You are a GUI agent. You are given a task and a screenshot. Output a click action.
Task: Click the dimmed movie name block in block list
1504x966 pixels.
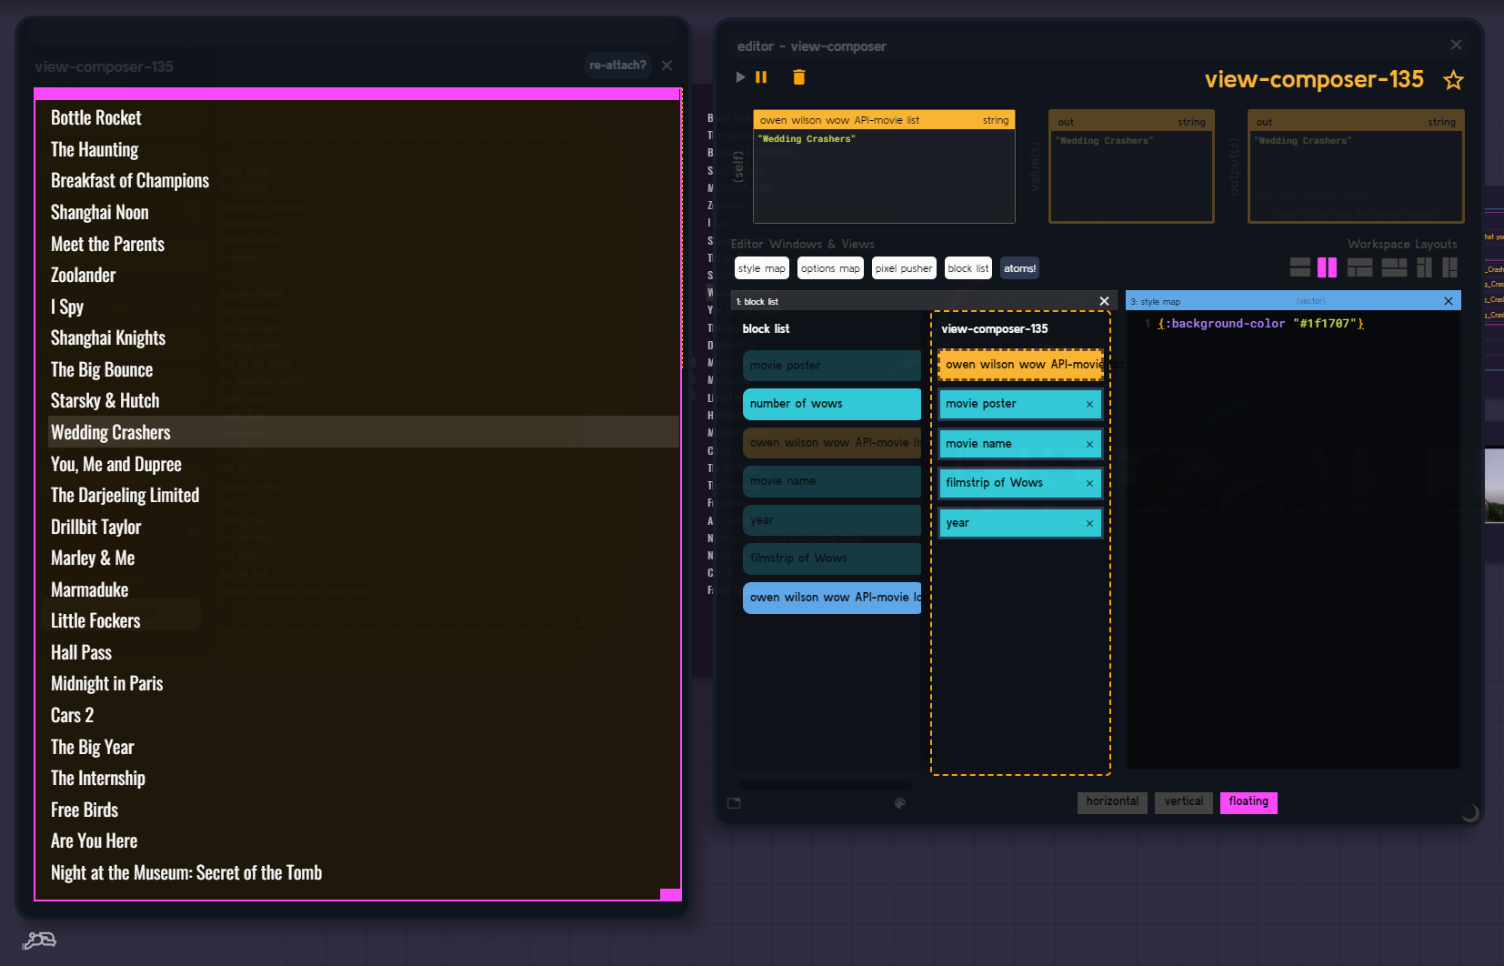(832, 481)
